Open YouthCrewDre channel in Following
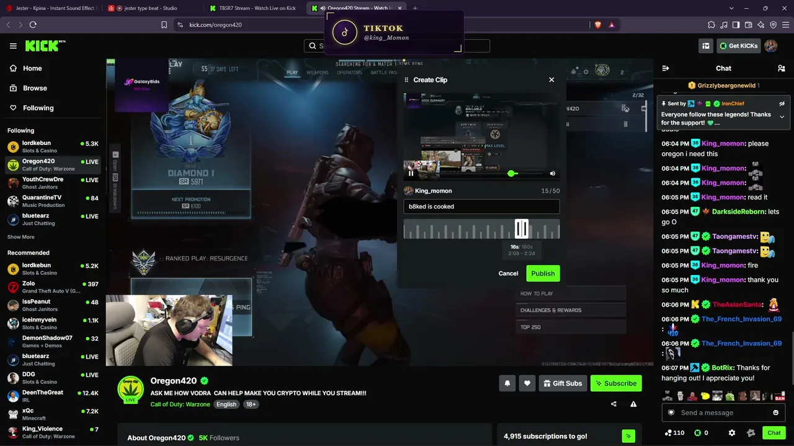The width and height of the screenshot is (794, 446). 53,182
